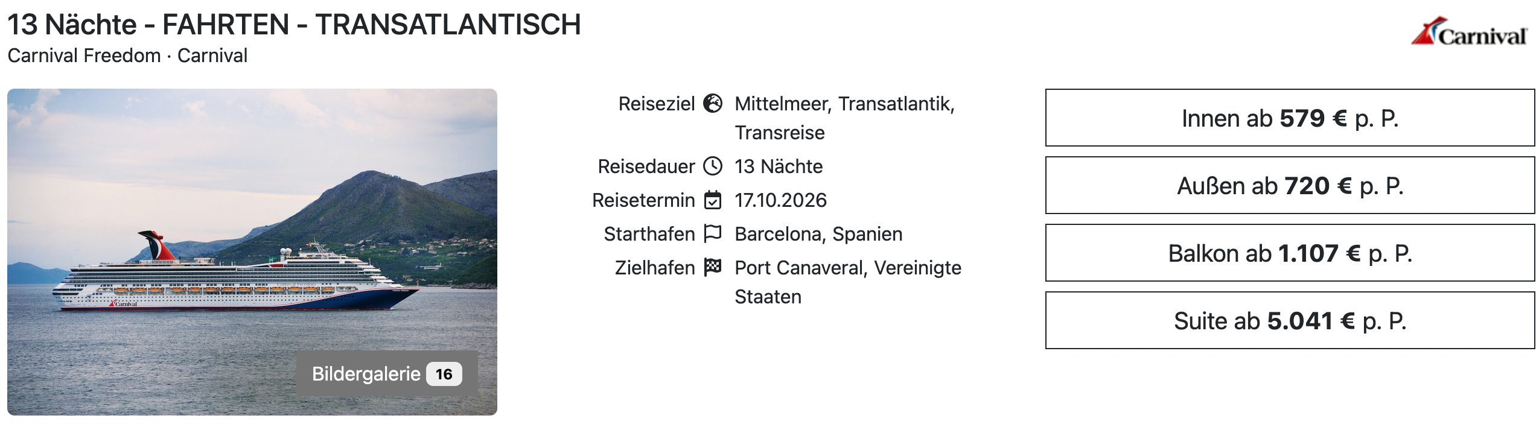Choose the Suite ab 5.041 € price

click(1290, 321)
